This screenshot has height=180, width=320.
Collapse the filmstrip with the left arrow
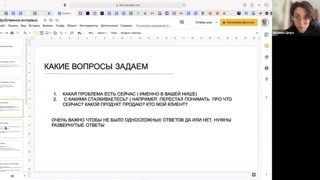(x=24, y=175)
